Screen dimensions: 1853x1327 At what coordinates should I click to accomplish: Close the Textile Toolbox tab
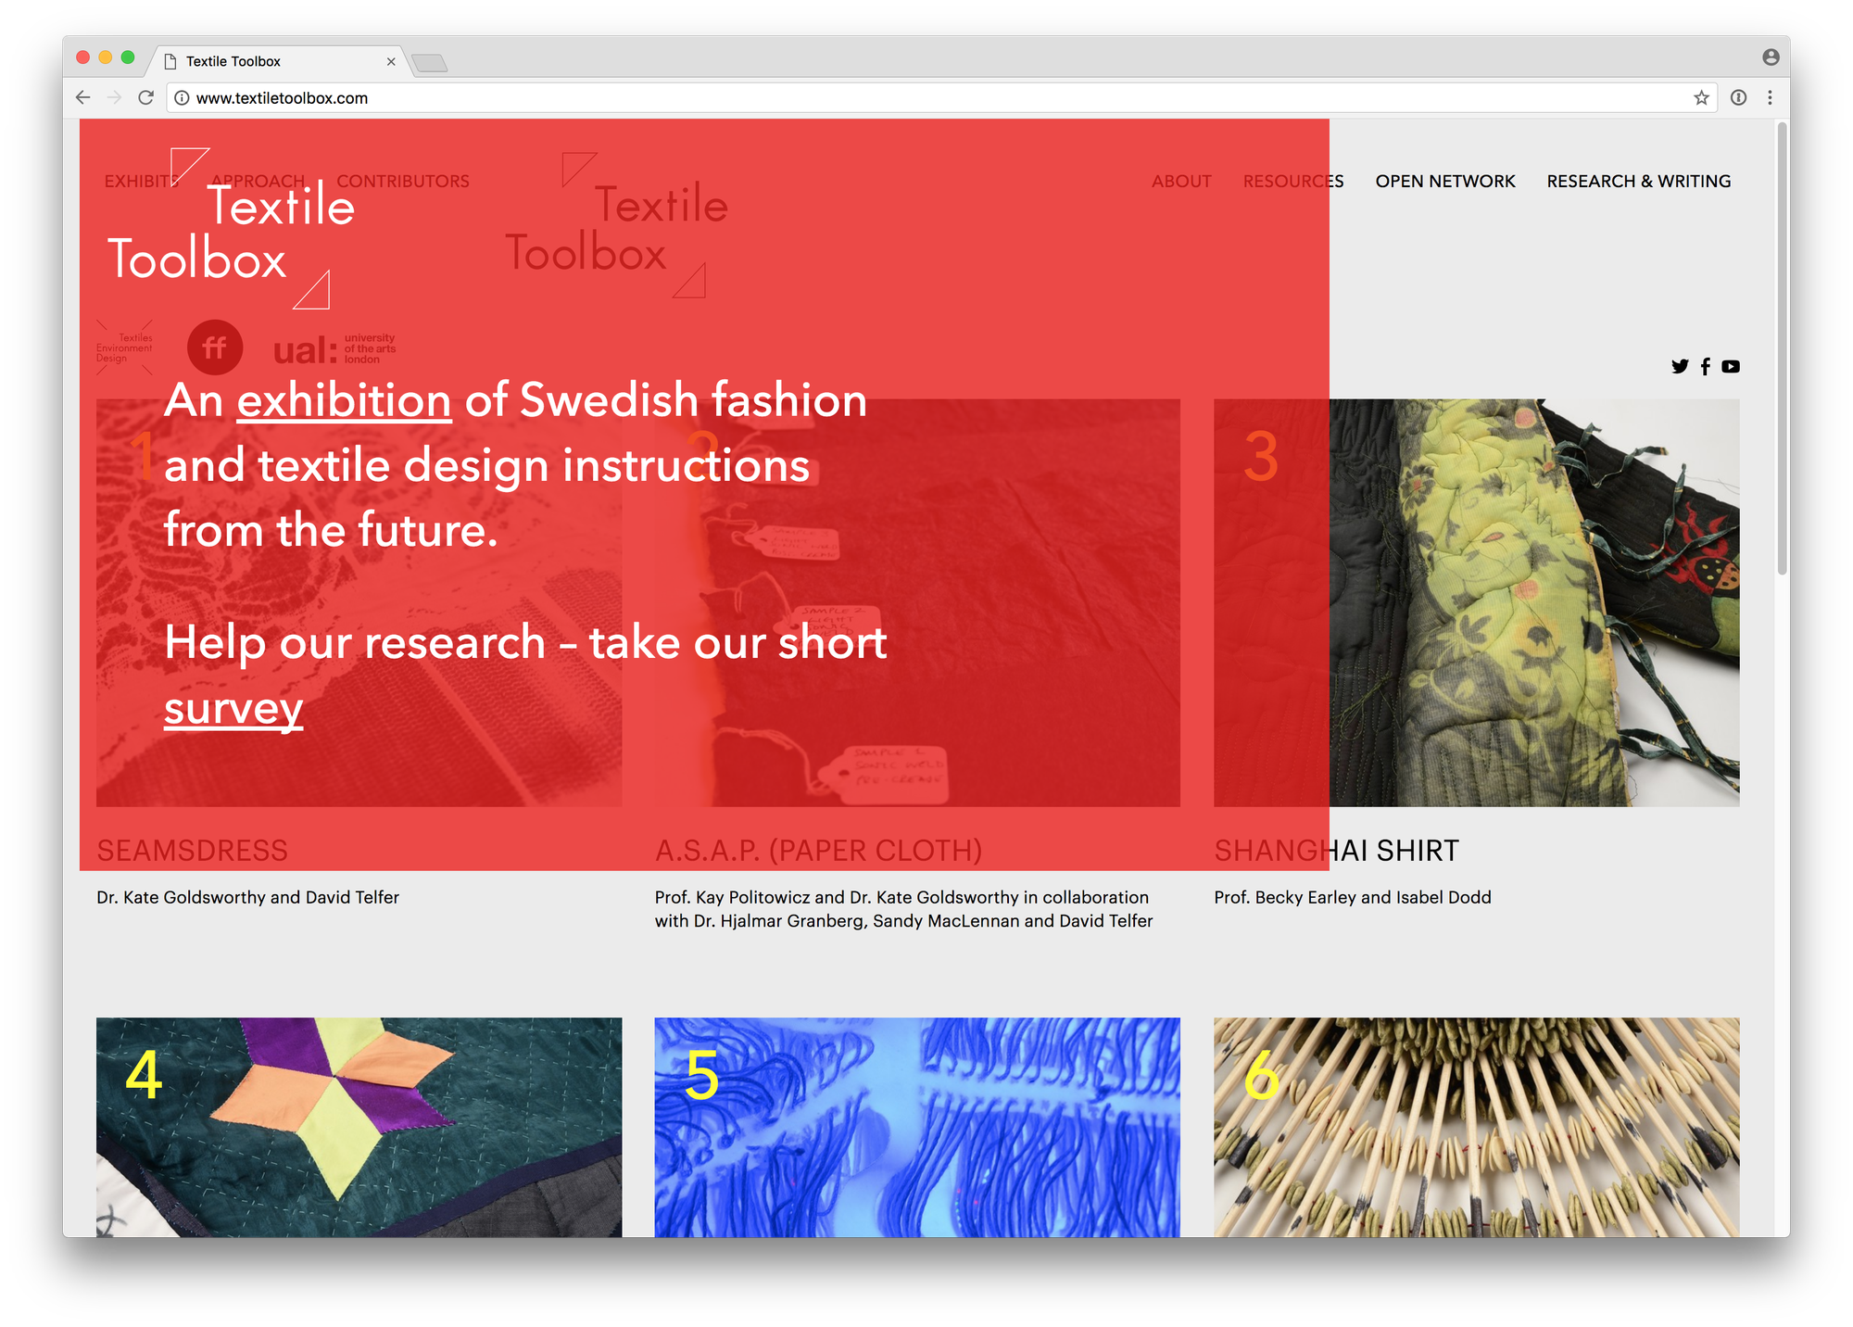pyautogui.click(x=391, y=61)
